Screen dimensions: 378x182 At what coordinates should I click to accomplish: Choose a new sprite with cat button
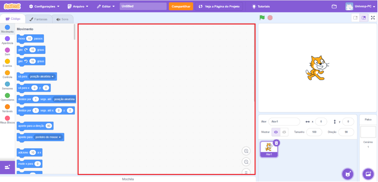click(x=348, y=174)
